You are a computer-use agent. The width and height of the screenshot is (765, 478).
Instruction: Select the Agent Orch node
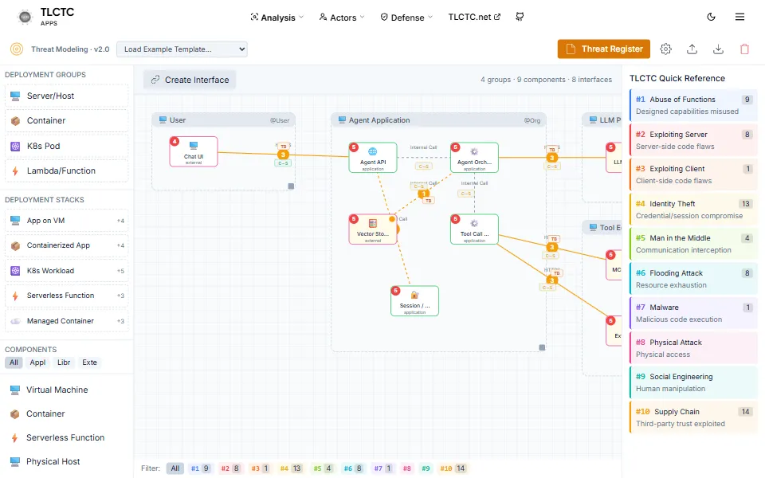click(x=474, y=158)
